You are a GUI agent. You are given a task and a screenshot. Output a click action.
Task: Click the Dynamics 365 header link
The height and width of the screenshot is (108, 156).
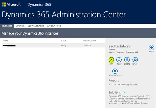point(39,5)
